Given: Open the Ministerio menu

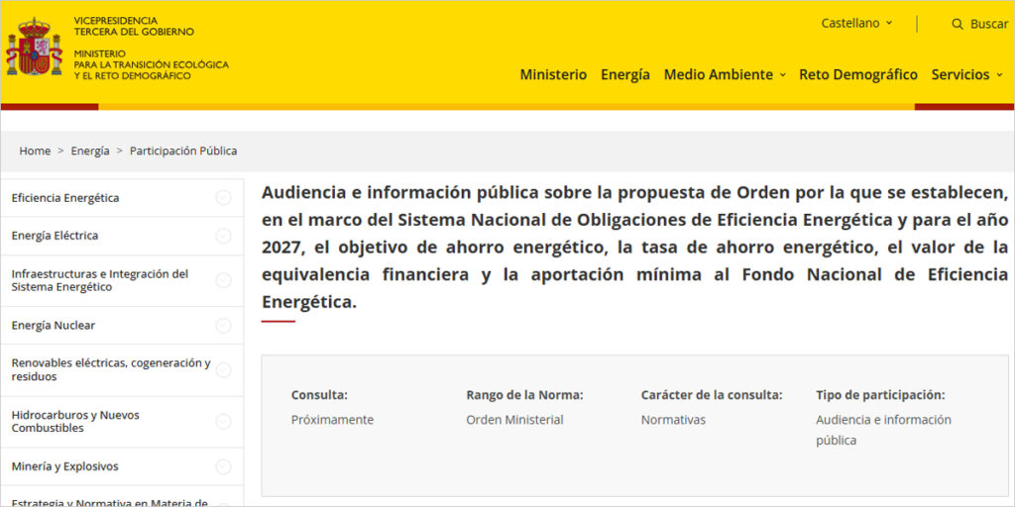Looking at the screenshot, I should tap(553, 74).
